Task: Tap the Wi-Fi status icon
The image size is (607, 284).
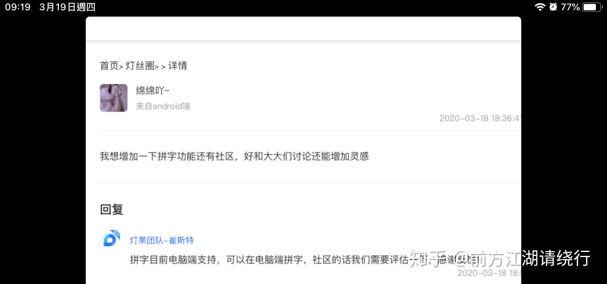Action: pyautogui.click(x=540, y=7)
